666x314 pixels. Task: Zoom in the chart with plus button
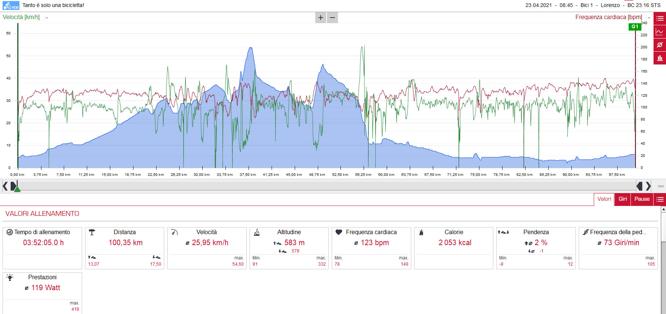tap(321, 18)
